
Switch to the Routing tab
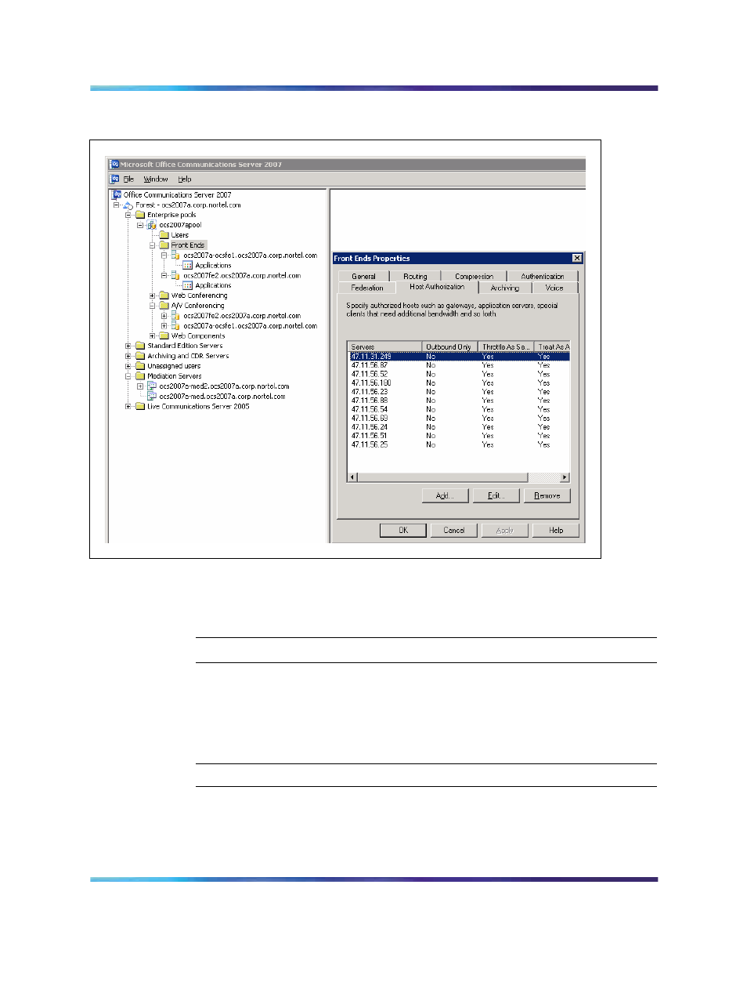415,277
